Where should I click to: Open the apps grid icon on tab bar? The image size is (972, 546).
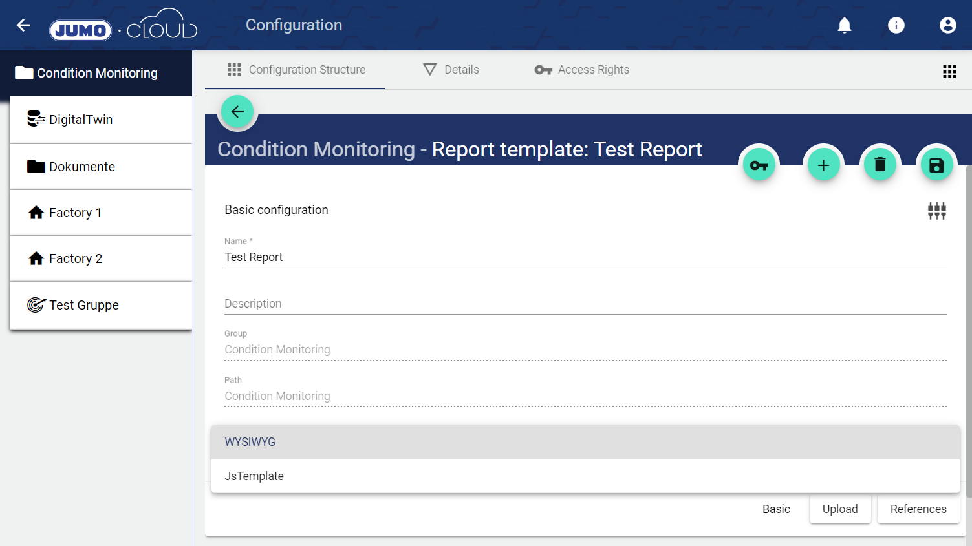[x=949, y=72]
